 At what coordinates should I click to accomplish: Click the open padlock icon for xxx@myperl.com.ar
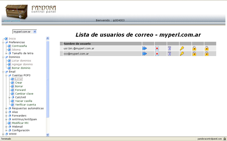pos(207,54)
